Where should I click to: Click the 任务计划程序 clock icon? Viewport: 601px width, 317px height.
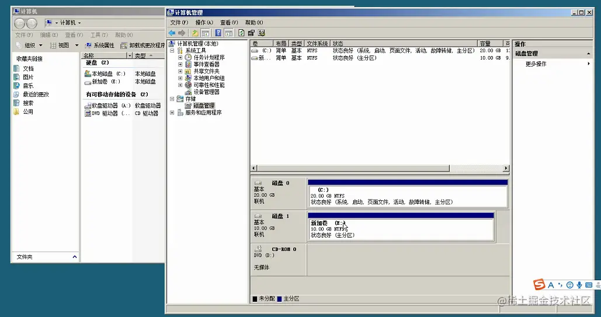click(188, 57)
